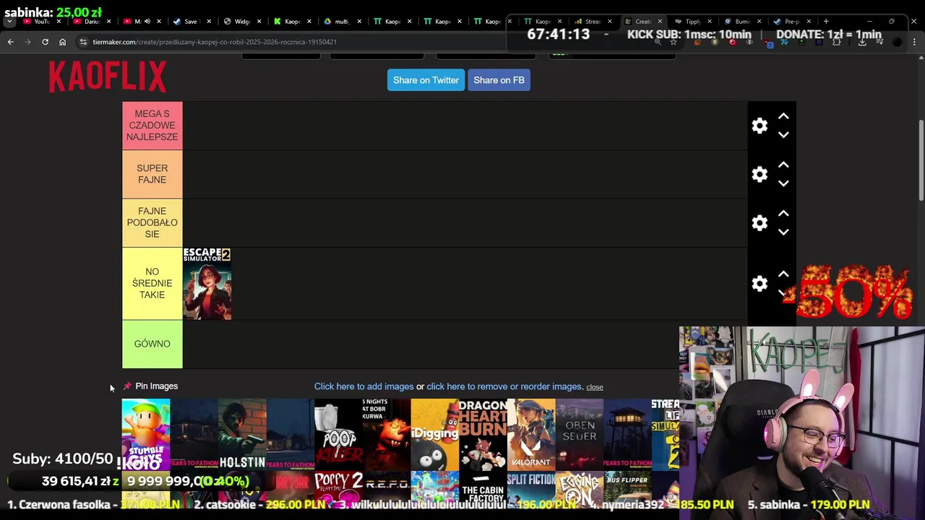Move MEGA S CZADOWE NAJLEPSZE row up

pyautogui.click(x=783, y=116)
